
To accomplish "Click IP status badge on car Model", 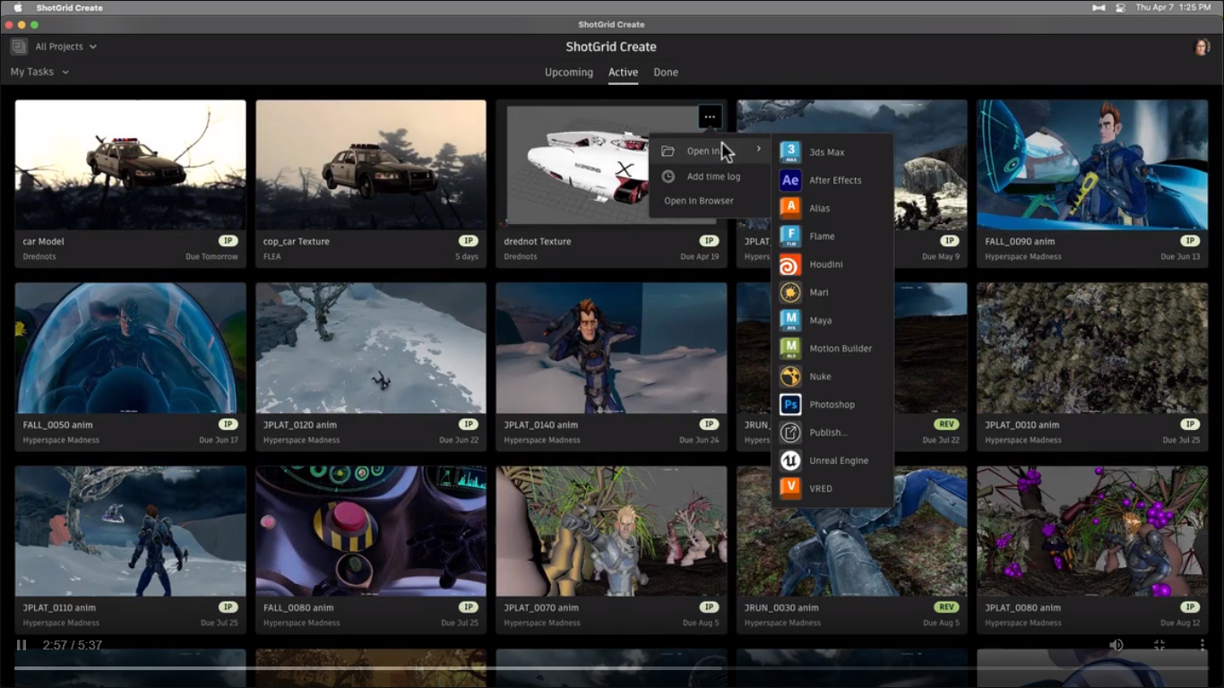I will 228,241.
